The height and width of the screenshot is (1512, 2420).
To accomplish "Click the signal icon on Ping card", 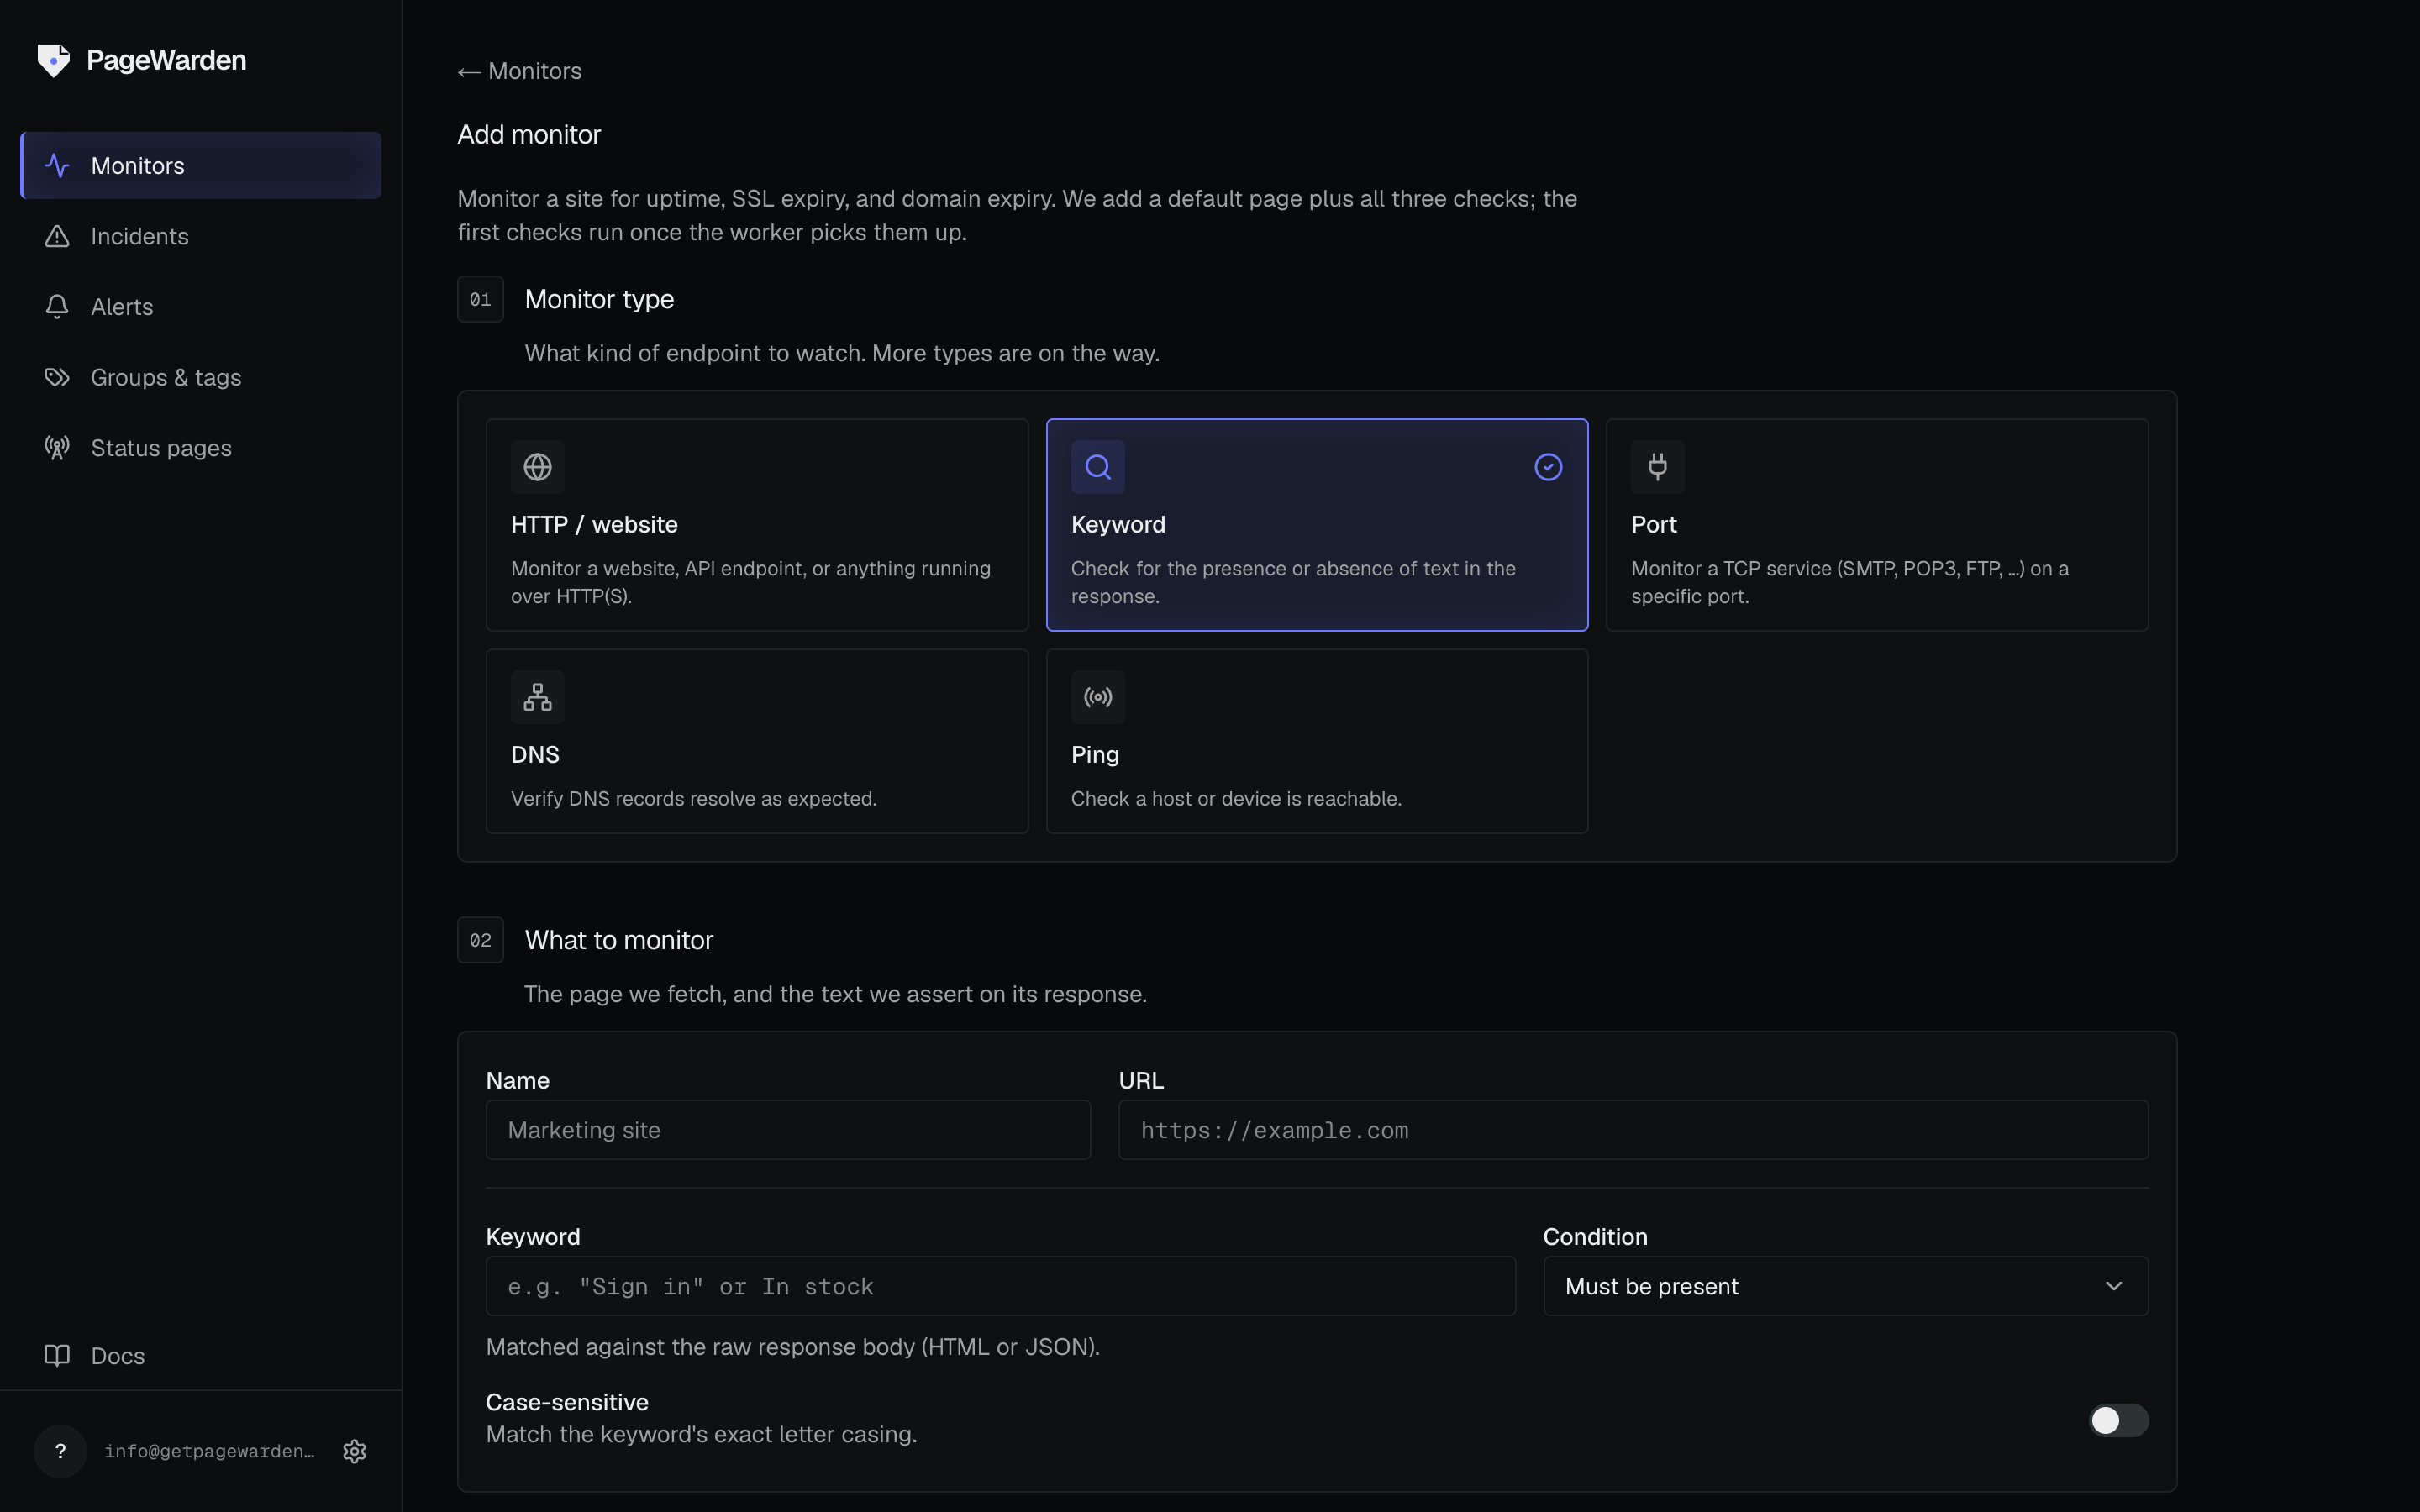I will pyautogui.click(x=1098, y=697).
